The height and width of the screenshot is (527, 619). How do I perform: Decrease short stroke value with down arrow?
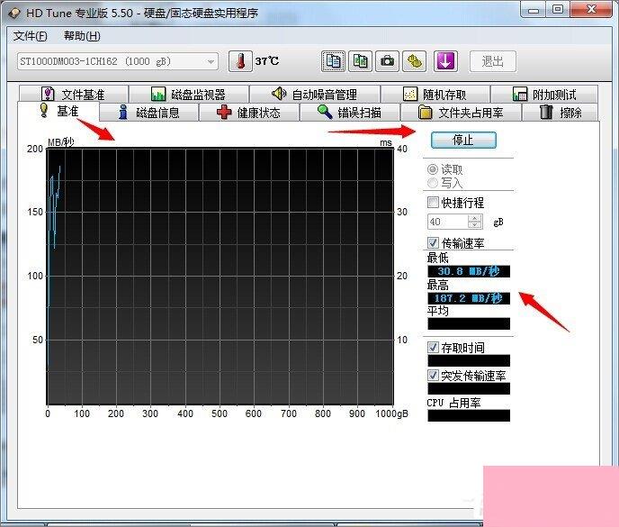click(x=475, y=225)
